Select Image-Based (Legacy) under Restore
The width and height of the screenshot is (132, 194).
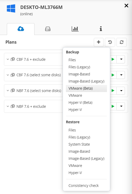coord(86,159)
